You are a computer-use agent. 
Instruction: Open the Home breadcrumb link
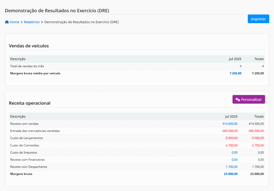click(14, 22)
